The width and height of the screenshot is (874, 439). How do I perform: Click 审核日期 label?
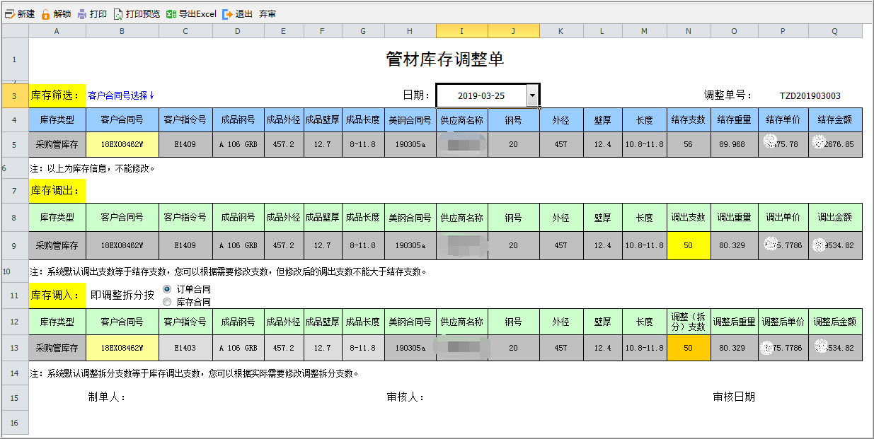[x=734, y=397]
